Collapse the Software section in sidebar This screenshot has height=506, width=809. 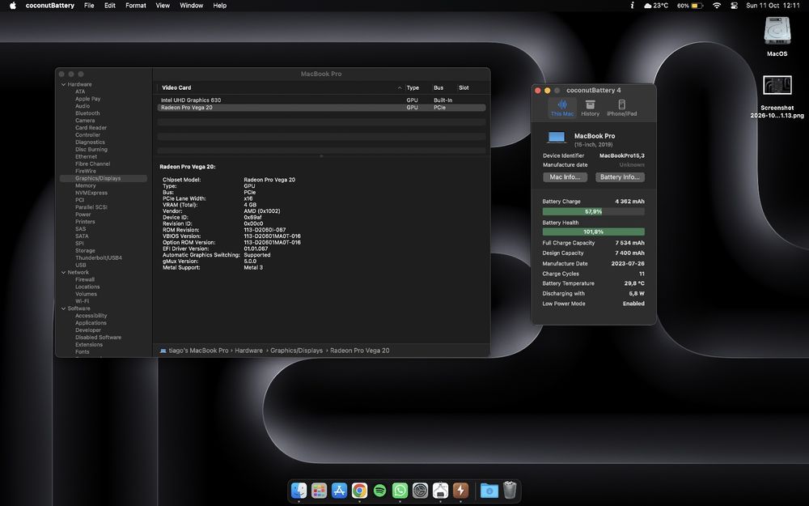point(63,308)
